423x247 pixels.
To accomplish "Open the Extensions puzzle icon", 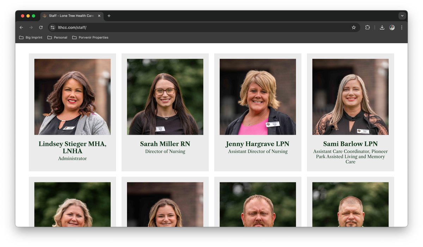I will pyautogui.click(x=367, y=27).
